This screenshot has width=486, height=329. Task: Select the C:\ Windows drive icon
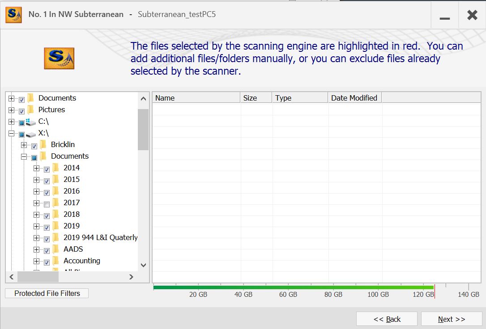click(31, 122)
